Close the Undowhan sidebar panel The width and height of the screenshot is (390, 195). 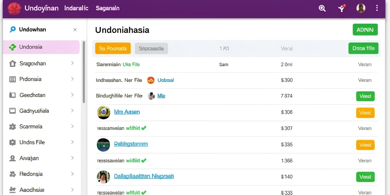tap(75, 30)
